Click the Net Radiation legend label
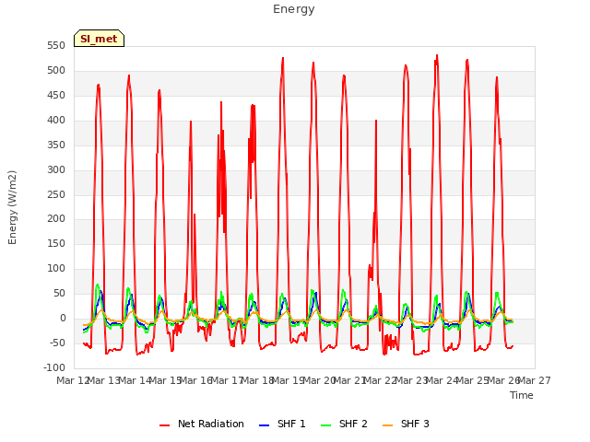The height and width of the screenshot is (442, 590). pyautogui.click(x=211, y=424)
